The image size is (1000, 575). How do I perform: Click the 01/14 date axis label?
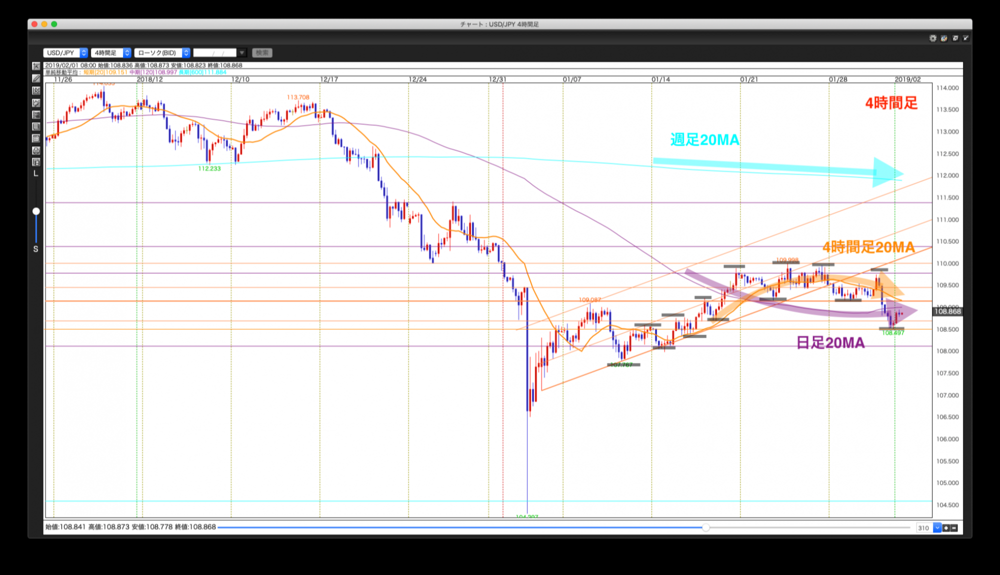[x=660, y=79]
